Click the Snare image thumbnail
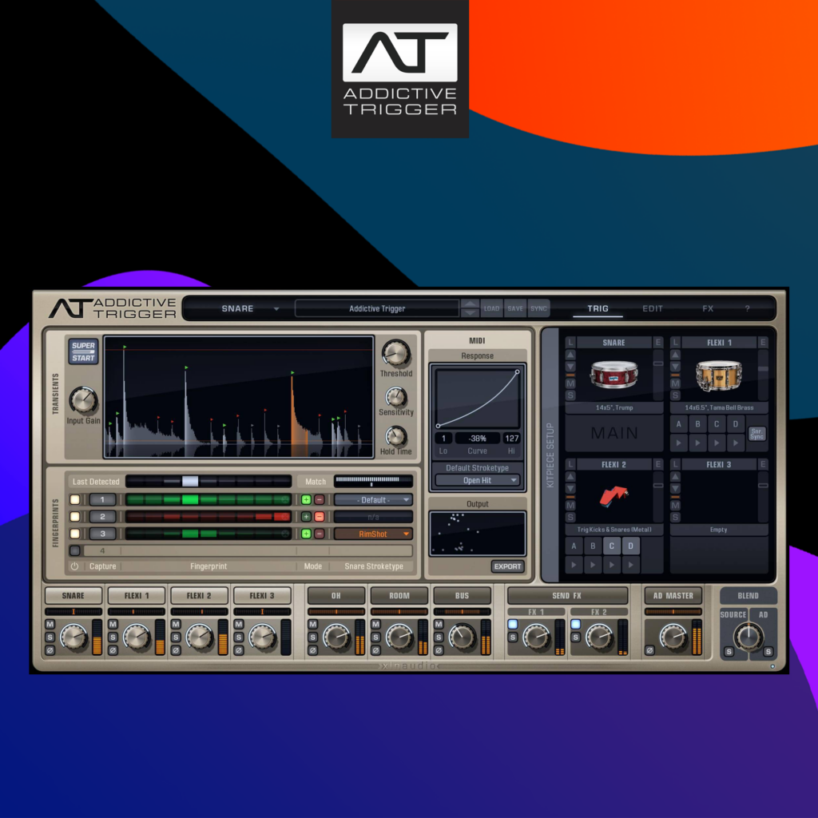Viewport: 818px width, 818px height. pyautogui.click(x=613, y=374)
